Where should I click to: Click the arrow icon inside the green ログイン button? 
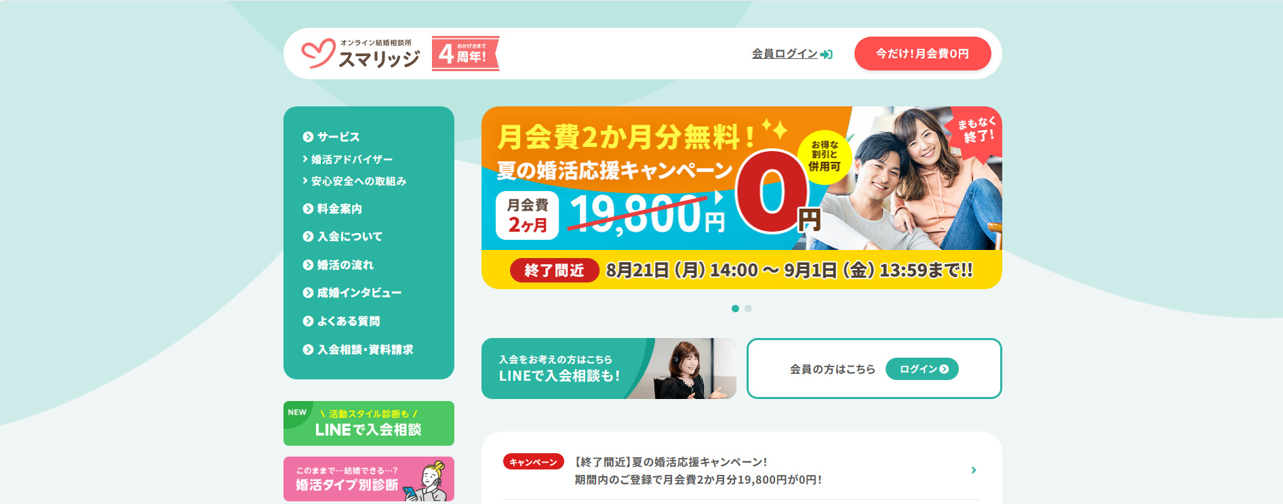(x=944, y=369)
